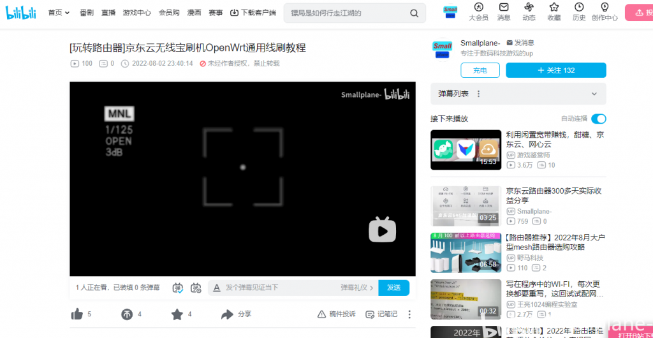Favorite the video with the star icon
The image size is (653, 338).
coord(177,314)
